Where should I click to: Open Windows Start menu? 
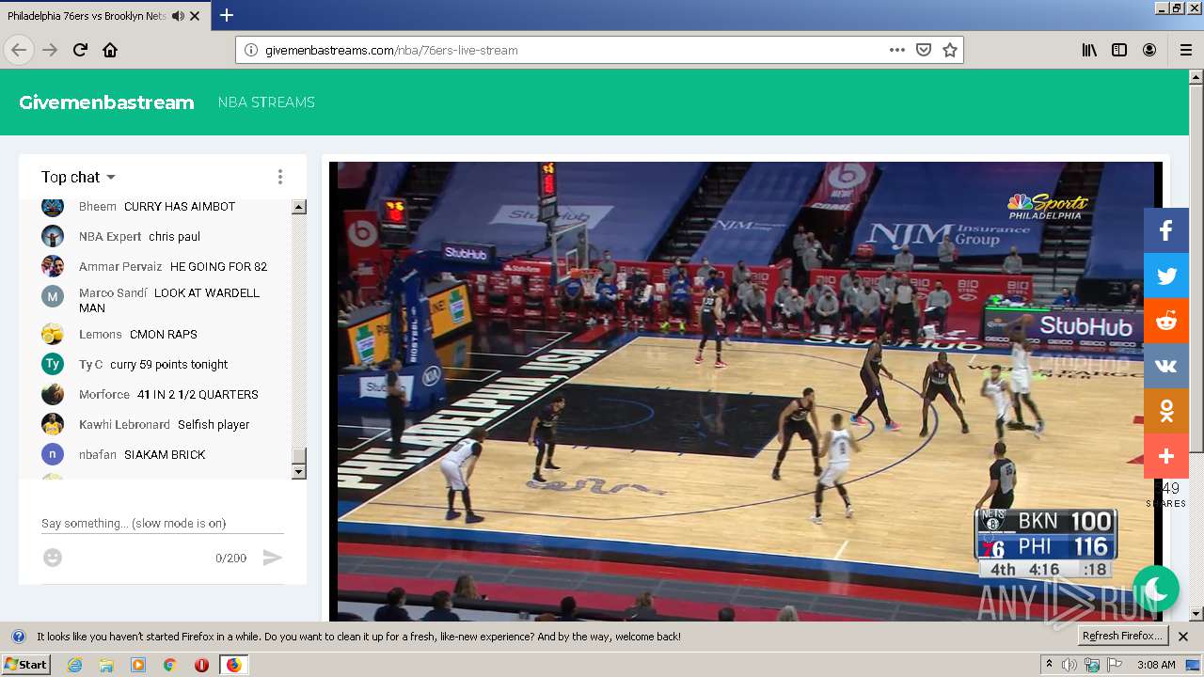(x=26, y=665)
